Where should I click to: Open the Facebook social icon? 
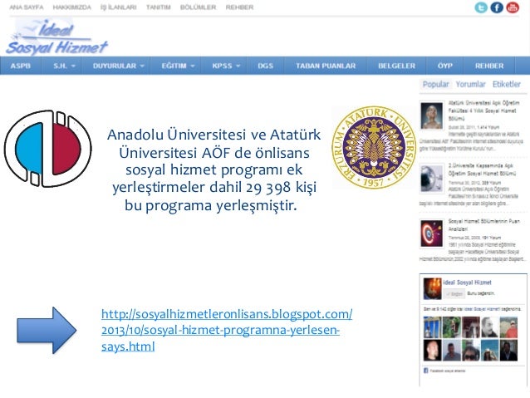tap(497, 7)
